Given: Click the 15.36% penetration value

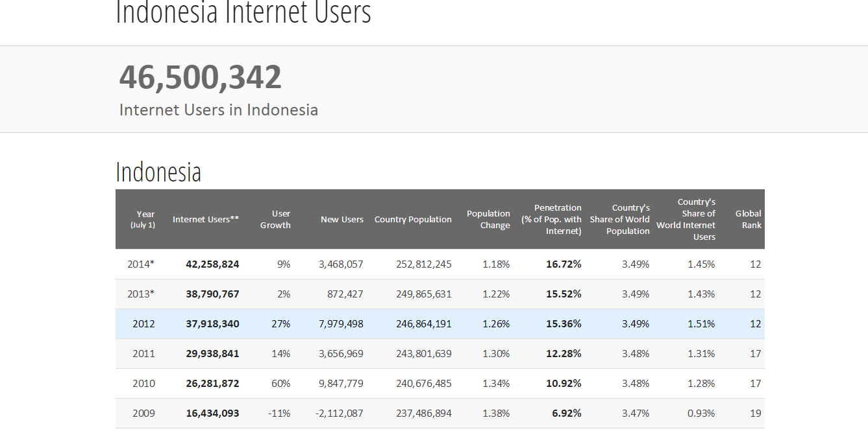Looking at the screenshot, I should (564, 323).
